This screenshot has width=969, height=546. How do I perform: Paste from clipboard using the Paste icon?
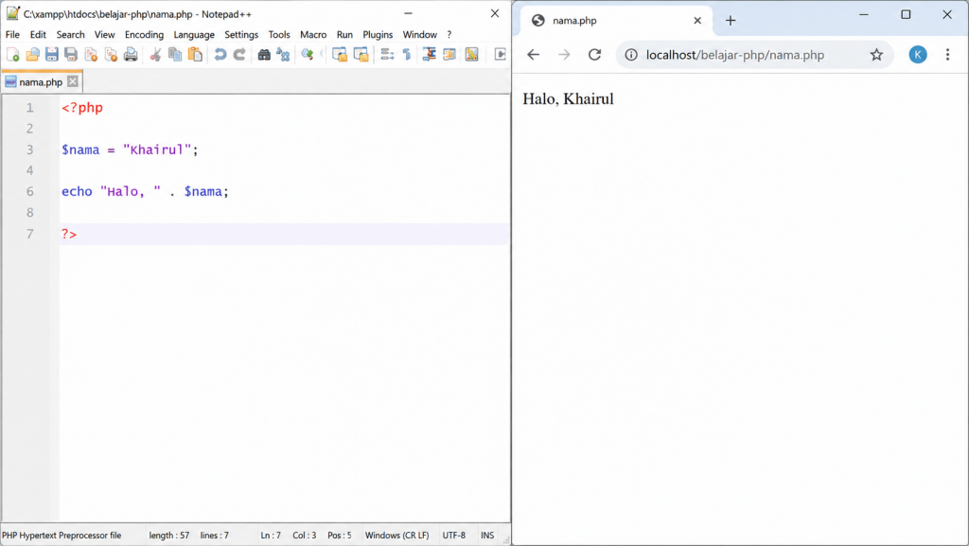point(195,55)
